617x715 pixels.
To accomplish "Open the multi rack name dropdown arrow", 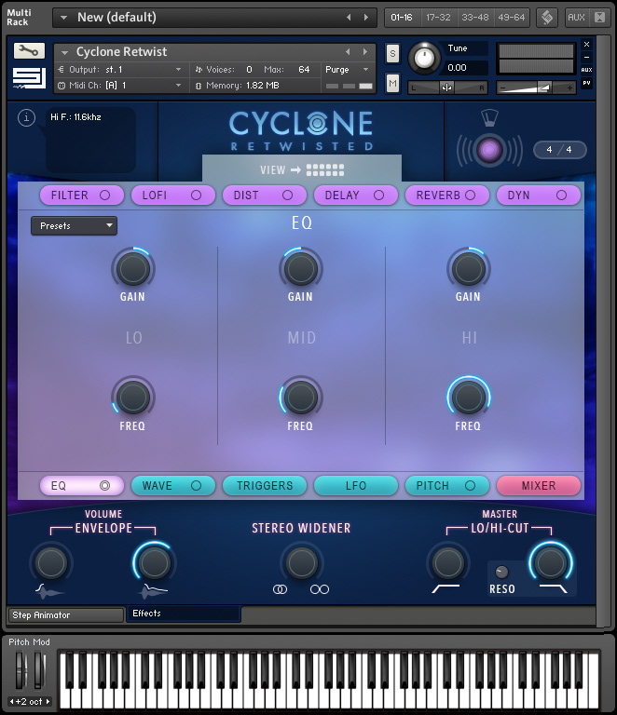I will point(64,18).
